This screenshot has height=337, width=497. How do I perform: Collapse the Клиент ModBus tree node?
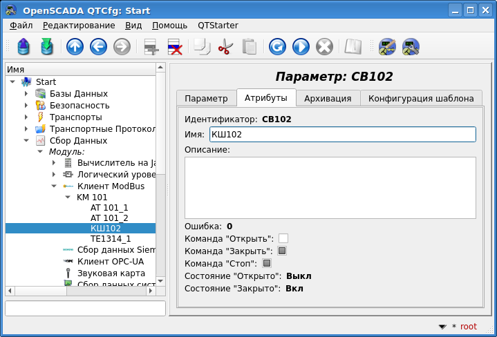54,186
